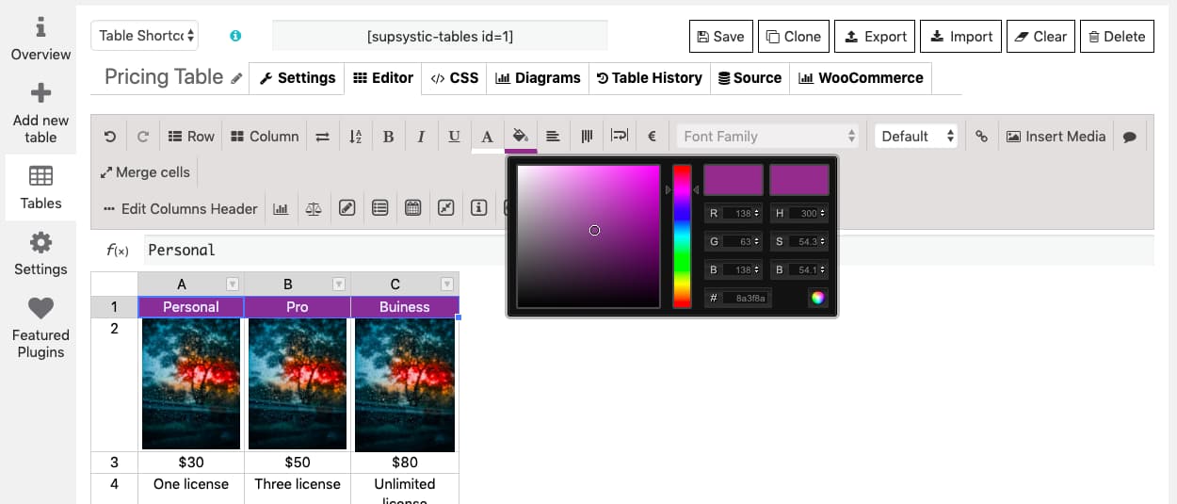This screenshot has width=1177, height=504.
Task: Click the rainbow hue slider bar
Action: coord(682,236)
